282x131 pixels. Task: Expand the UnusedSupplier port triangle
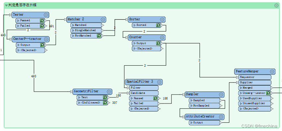(241, 103)
